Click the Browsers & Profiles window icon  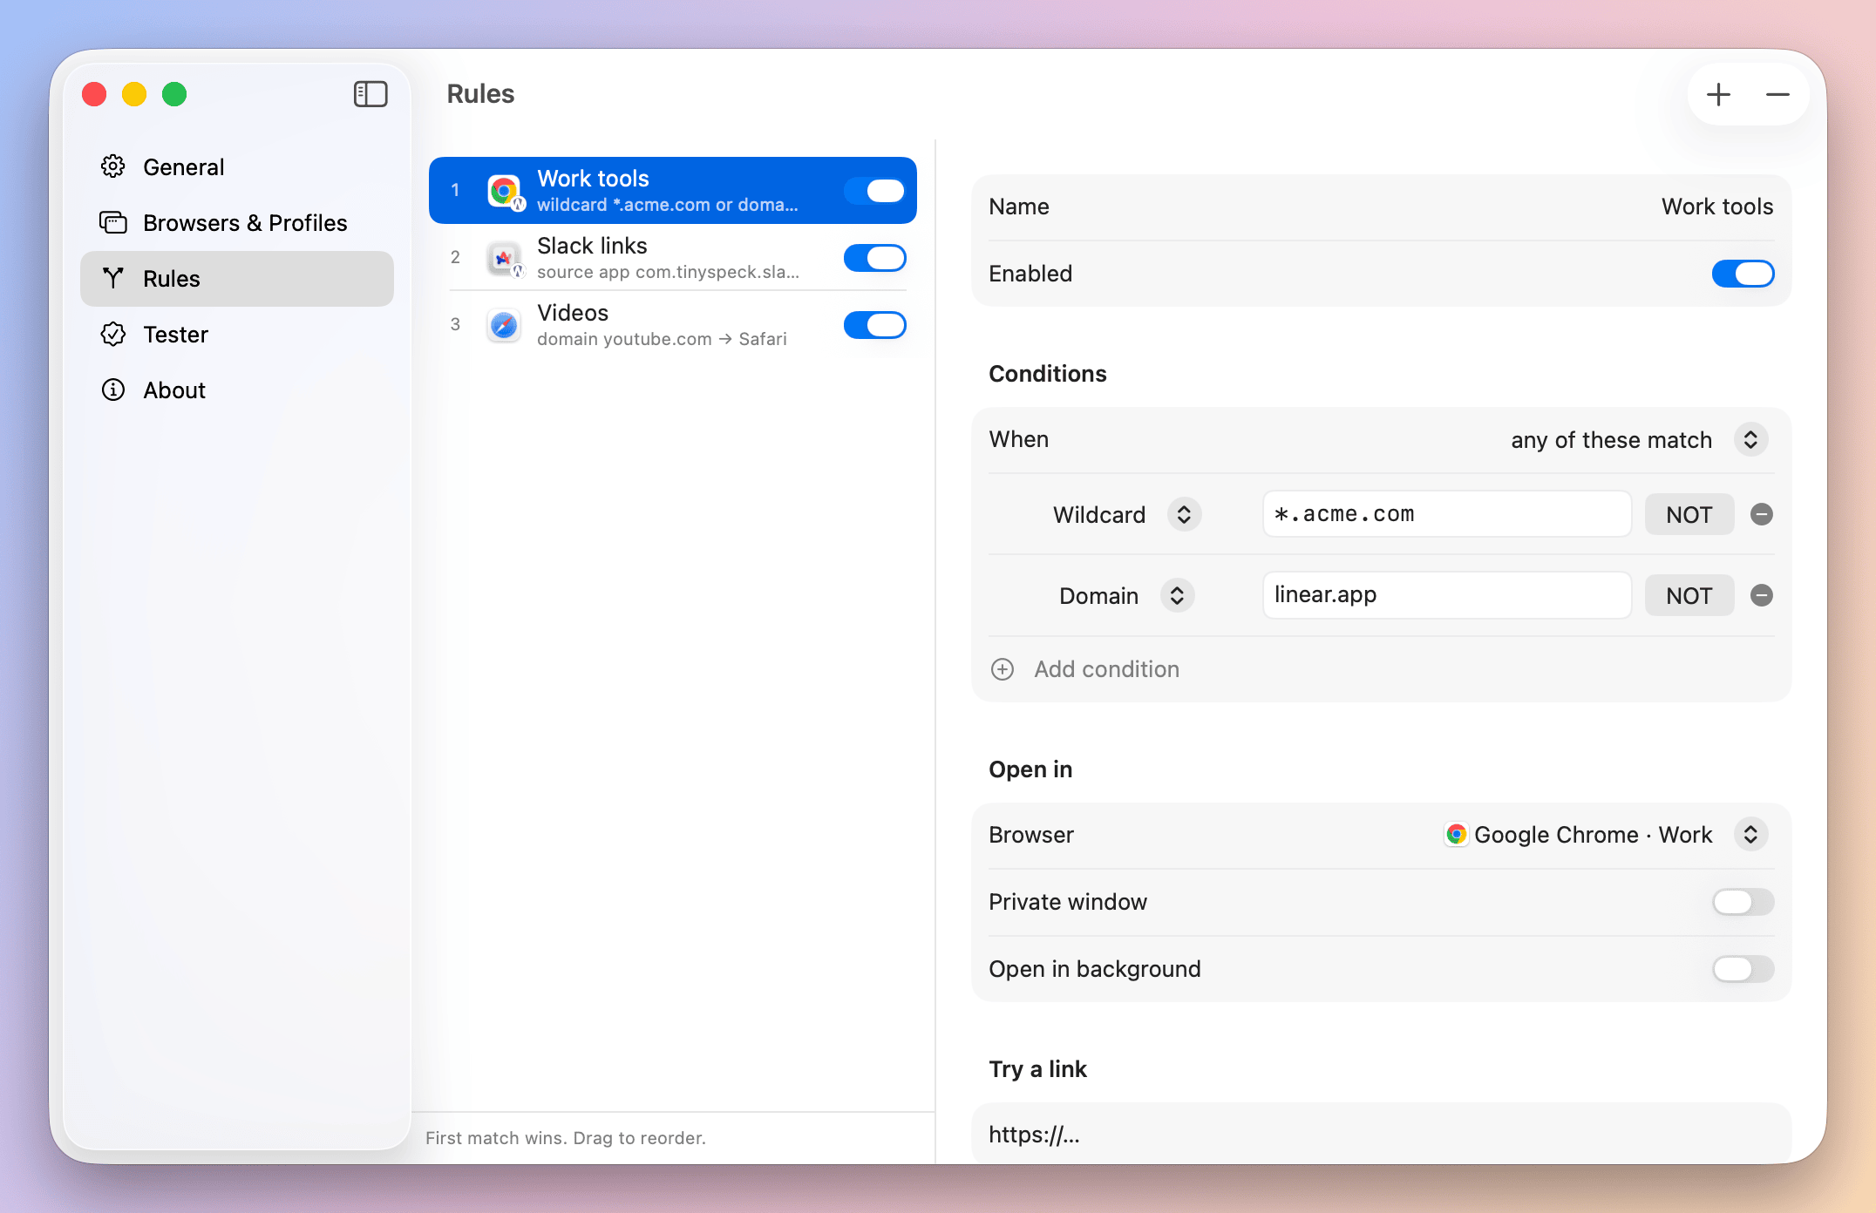(113, 222)
